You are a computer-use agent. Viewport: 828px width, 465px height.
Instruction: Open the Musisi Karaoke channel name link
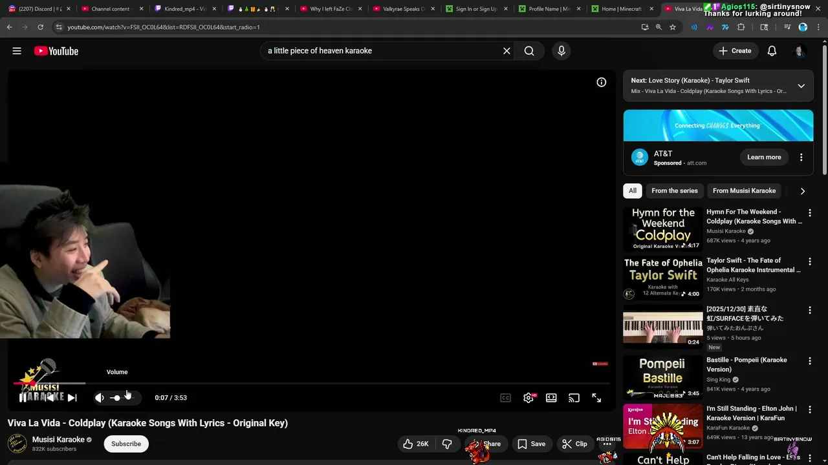[58, 440]
